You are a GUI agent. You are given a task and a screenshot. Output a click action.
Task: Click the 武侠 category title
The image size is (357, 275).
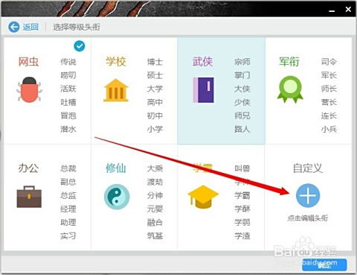point(203,62)
